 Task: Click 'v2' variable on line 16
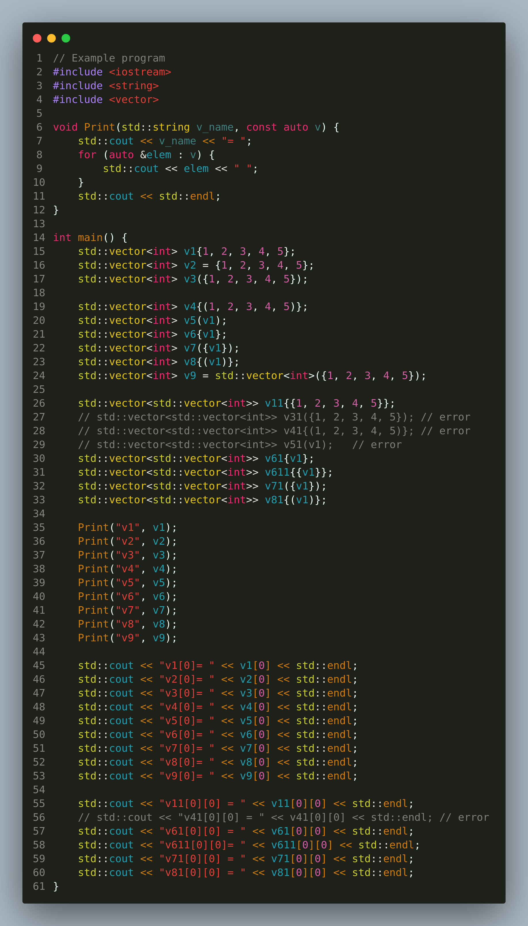point(190,265)
